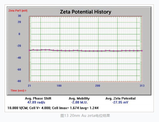This screenshot has width=159, height=122.
Task: Click the 0 mark on the y-axis
Action: [x=19, y=34]
